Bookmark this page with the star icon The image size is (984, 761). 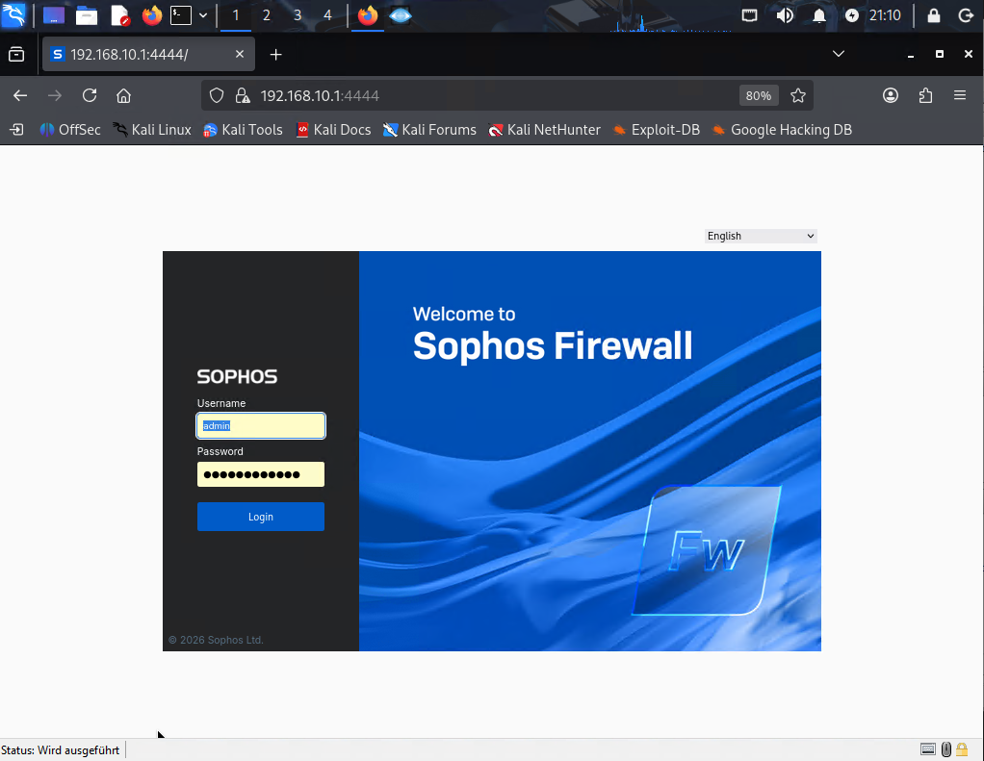point(797,95)
